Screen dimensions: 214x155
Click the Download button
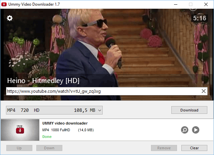coord(189,110)
